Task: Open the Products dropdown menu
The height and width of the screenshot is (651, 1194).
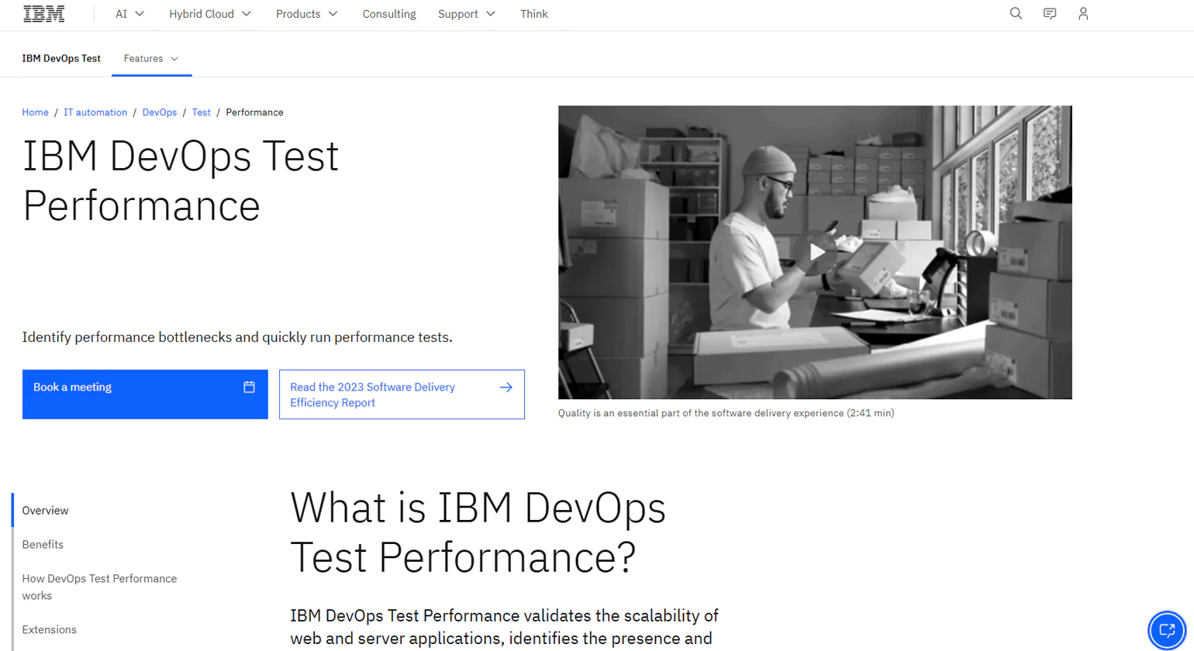Action: click(306, 13)
